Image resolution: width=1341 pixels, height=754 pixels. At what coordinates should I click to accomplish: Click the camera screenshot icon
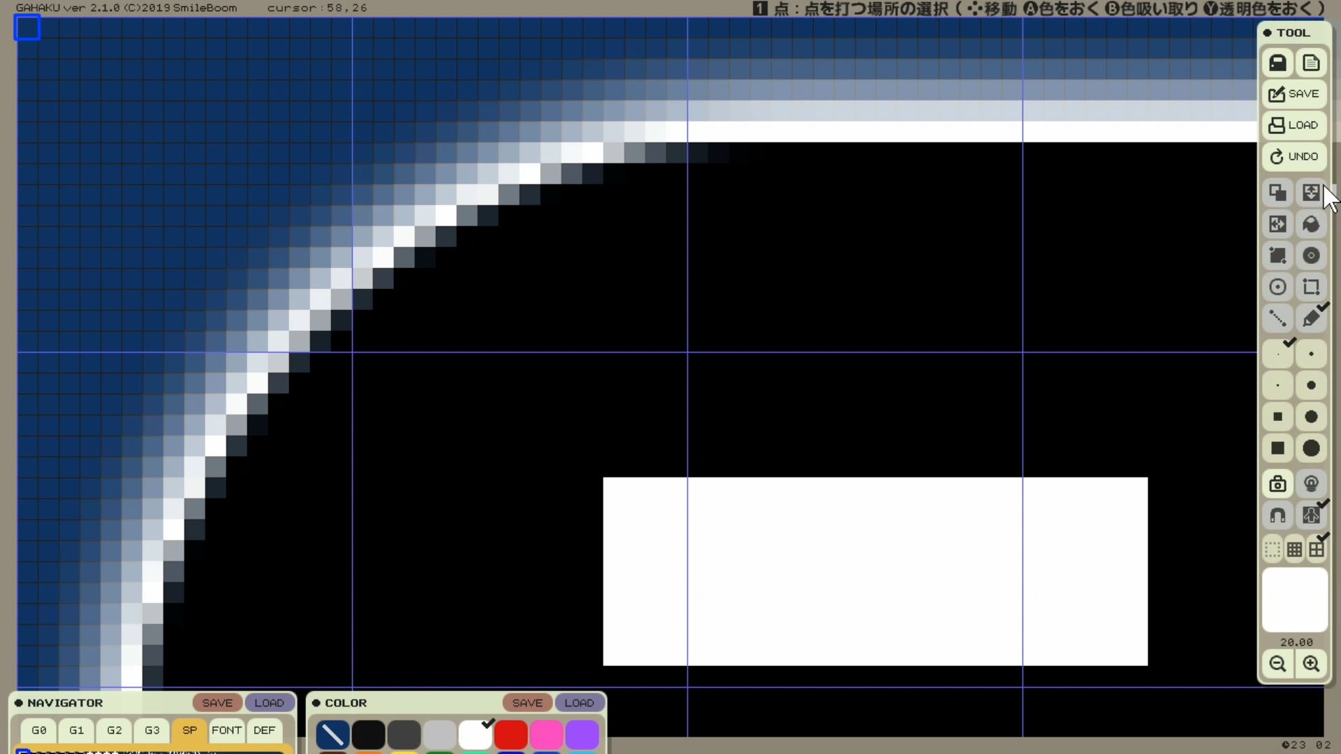[x=1277, y=484]
